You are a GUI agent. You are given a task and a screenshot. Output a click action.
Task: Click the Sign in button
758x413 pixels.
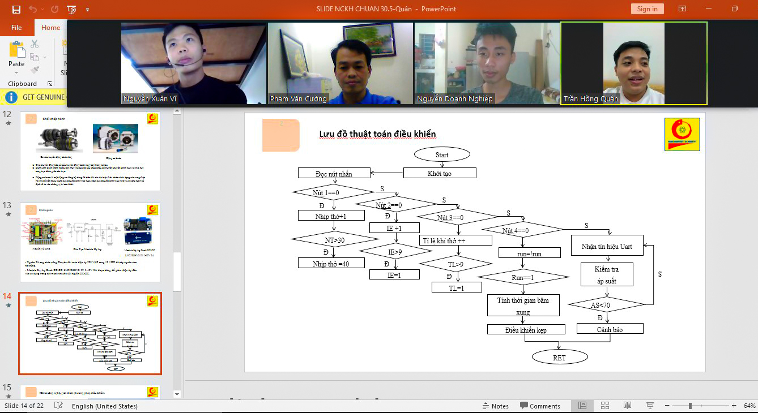pyautogui.click(x=647, y=9)
